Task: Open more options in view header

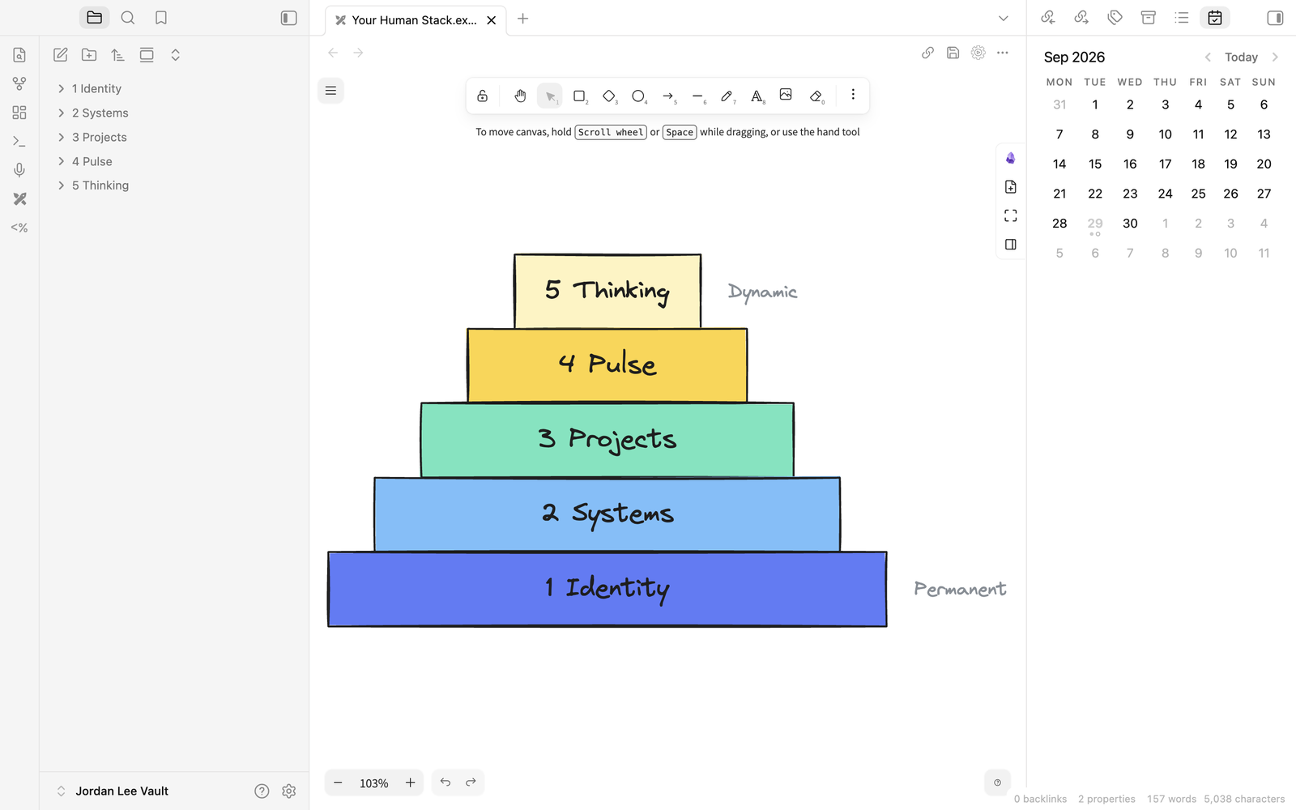Action: pyautogui.click(x=1003, y=53)
